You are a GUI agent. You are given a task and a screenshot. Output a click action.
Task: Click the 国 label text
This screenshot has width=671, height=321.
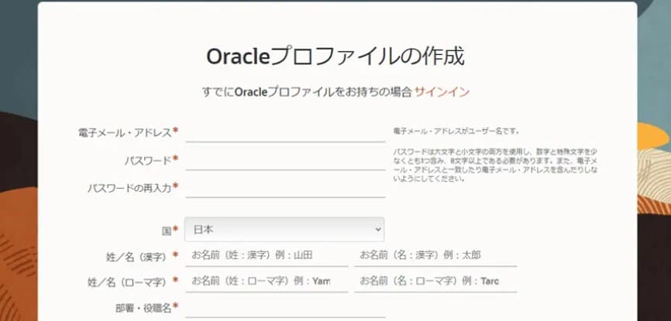click(167, 231)
